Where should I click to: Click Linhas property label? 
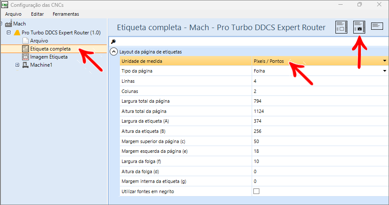(128, 81)
